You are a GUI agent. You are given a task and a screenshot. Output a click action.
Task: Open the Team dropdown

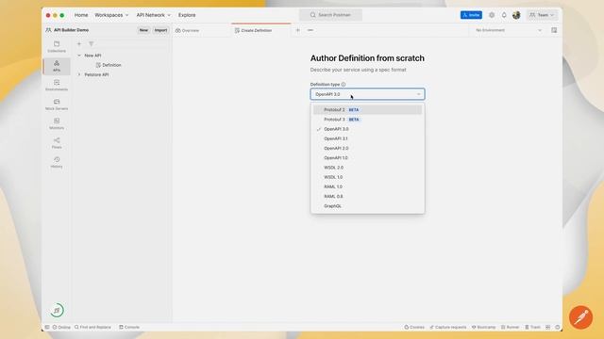click(x=542, y=15)
